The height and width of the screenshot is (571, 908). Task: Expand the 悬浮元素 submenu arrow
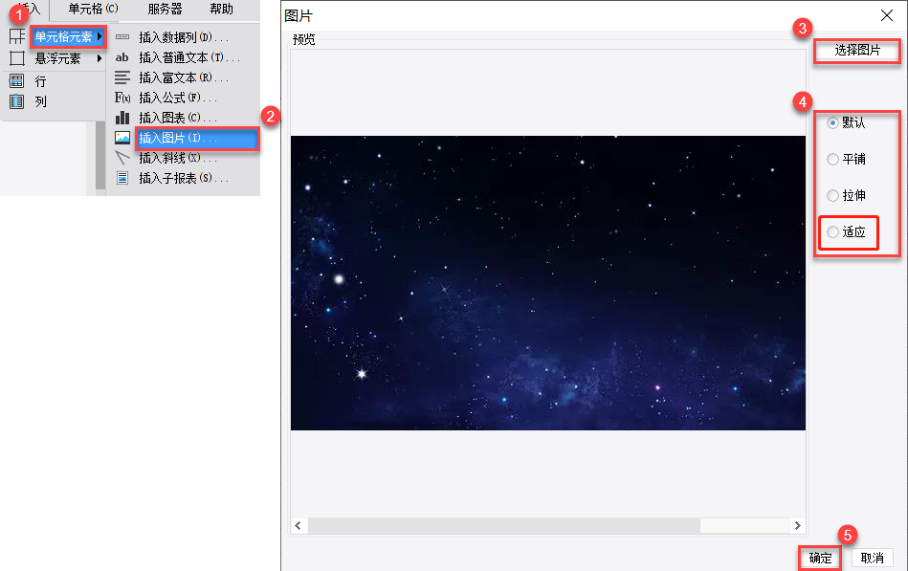coord(100,58)
